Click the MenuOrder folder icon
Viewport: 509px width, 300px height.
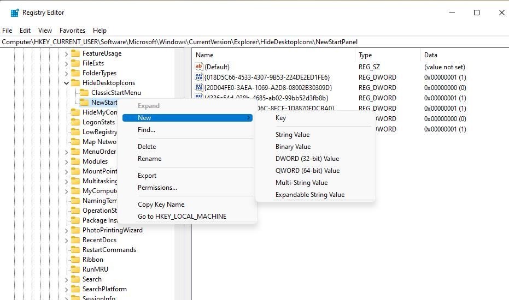[75, 151]
